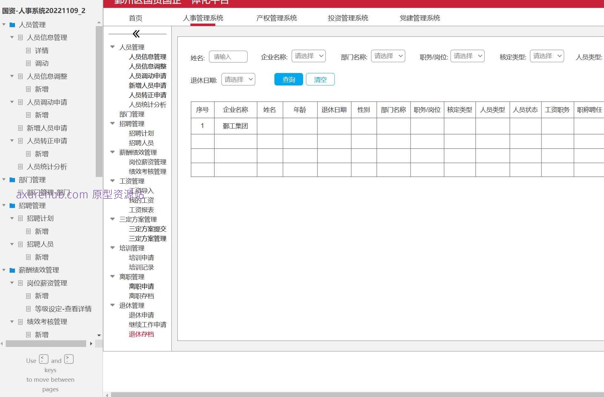Click the document icon next to 详情
Viewport: 604px width, 397px height.
pyautogui.click(x=28, y=50)
